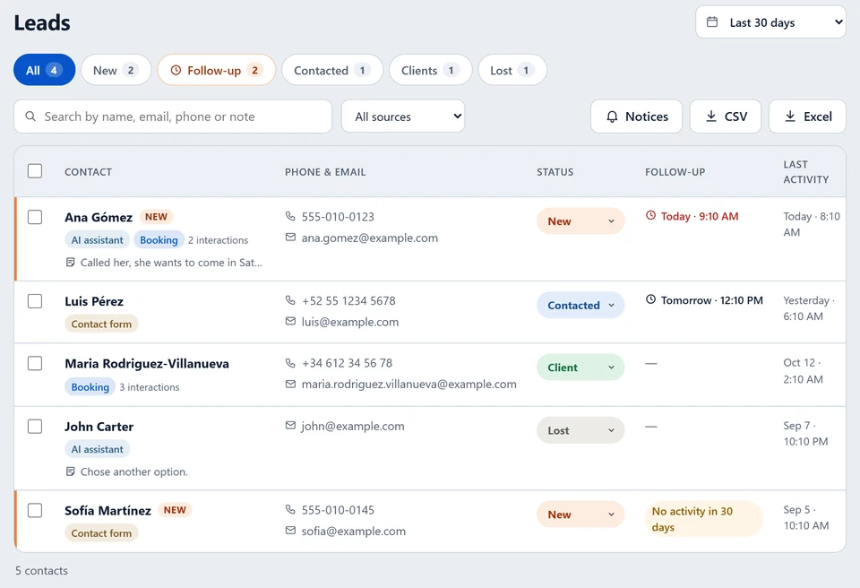Click phone icon next to +52 55 1234 5678
This screenshot has width=860, height=588.
290,300
